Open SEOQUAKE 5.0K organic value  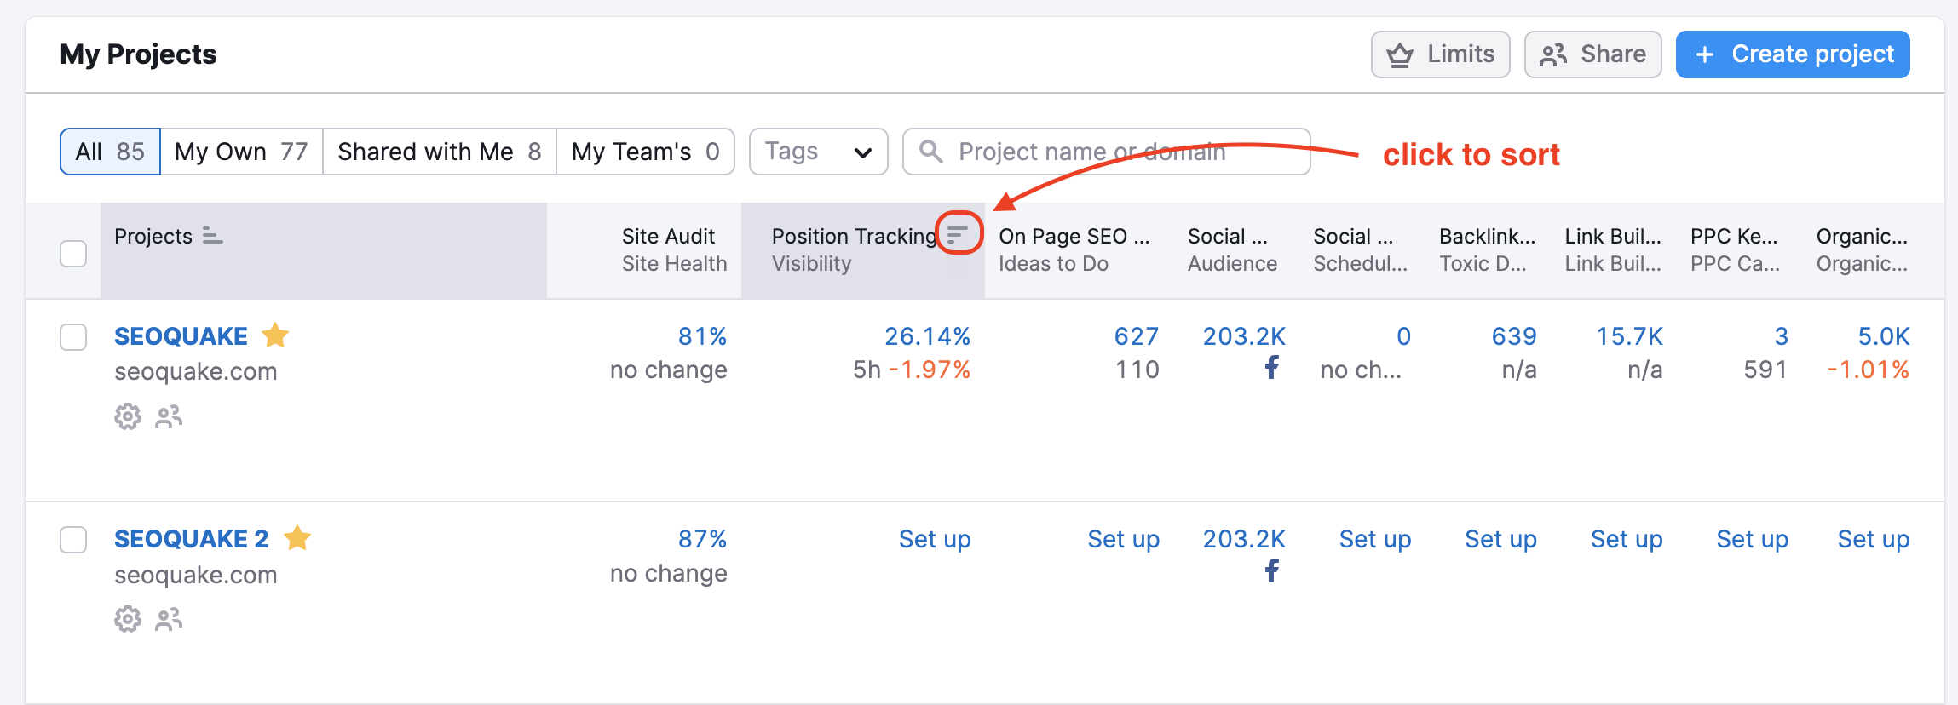tap(1883, 336)
